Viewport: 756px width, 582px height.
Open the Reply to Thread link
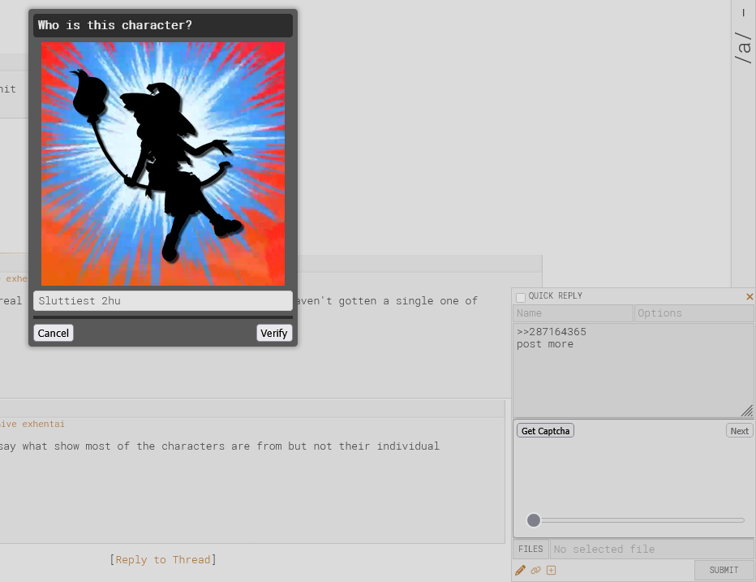tap(163, 560)
